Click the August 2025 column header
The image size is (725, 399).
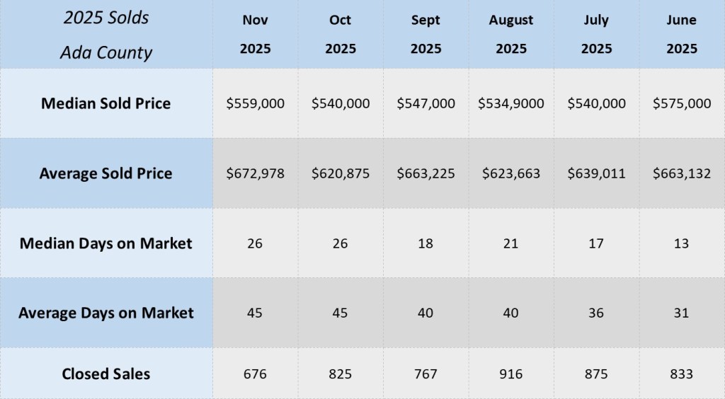511,34
